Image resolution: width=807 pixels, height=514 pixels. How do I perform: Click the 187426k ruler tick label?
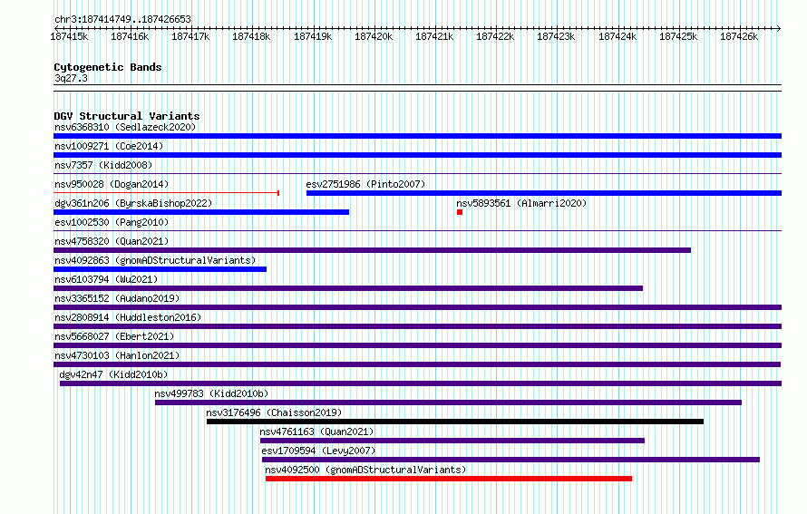point(739,36)
